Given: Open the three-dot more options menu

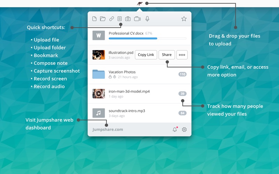Looking at the screenshot, I should (182, 55).
